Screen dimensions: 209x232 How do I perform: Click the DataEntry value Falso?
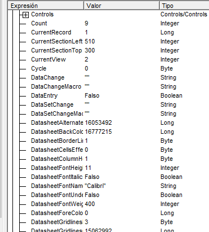coord(92,95)
